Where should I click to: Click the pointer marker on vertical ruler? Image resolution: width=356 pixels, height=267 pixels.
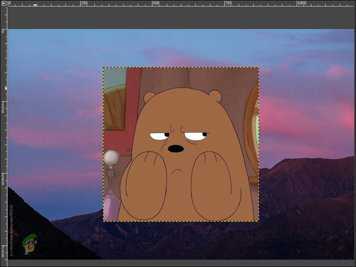click(x=6, y=88)
